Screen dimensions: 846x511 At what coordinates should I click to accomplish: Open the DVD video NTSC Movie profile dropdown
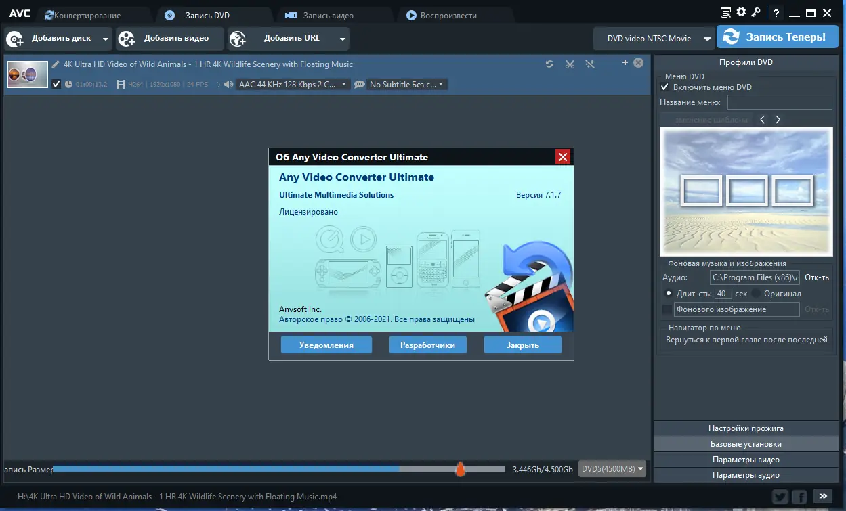(654, 39)
